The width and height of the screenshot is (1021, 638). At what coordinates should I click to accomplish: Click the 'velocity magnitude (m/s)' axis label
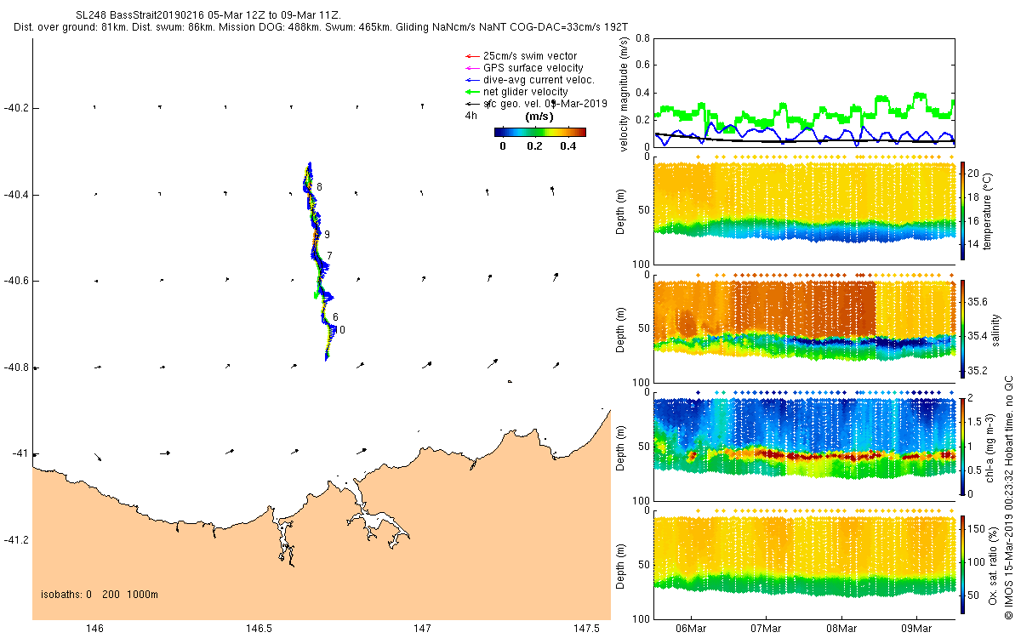click(x=625, y=93)
